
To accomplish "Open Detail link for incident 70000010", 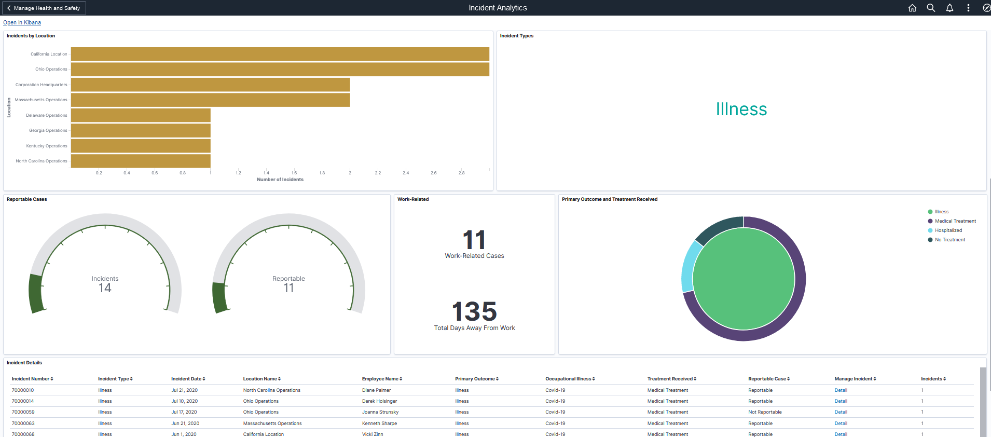I will 841,390.
